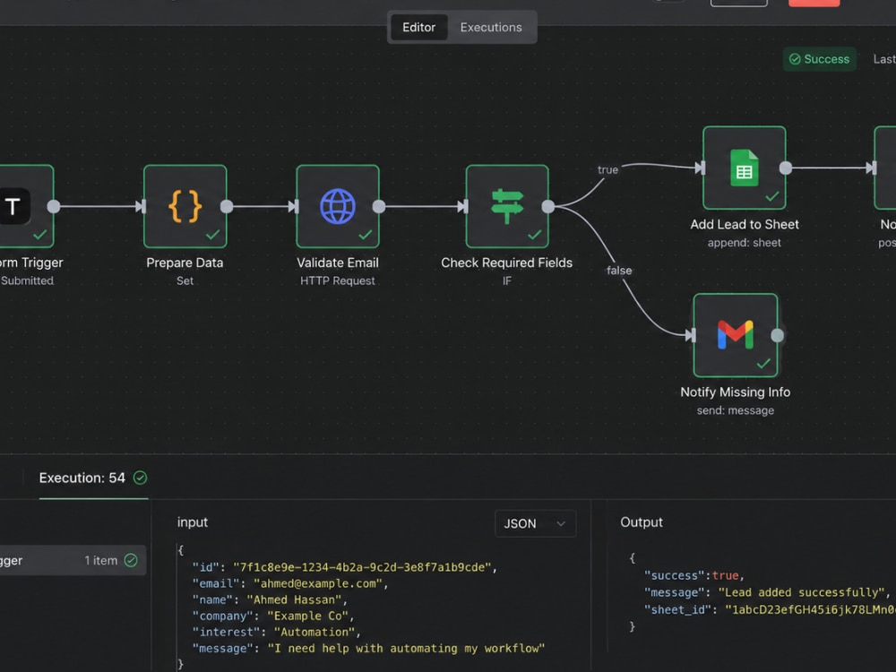Click the input panel heading

click(x=193, y=522)
